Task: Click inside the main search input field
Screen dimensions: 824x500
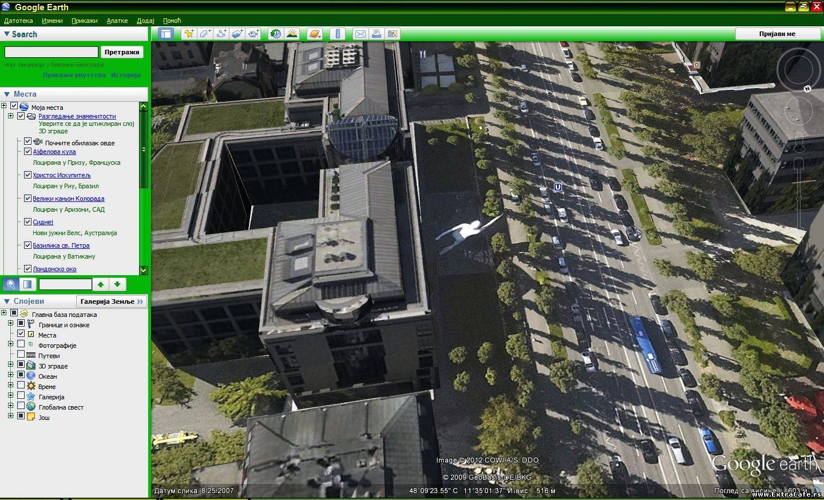Action: point(51,52)
